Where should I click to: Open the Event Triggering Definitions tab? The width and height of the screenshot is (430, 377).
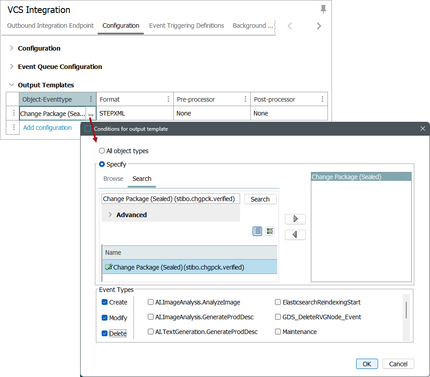click(x=186, y=26)
